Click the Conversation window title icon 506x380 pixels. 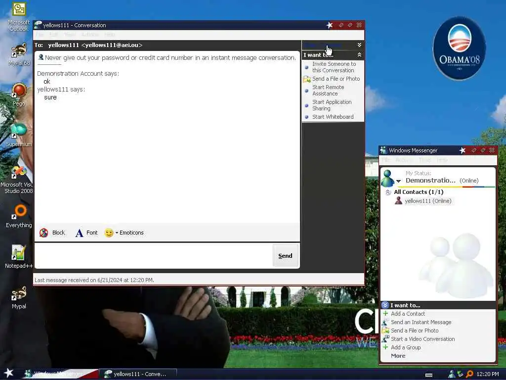[38, 25]
